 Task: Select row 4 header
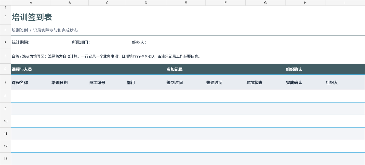[x=6, y=42]
